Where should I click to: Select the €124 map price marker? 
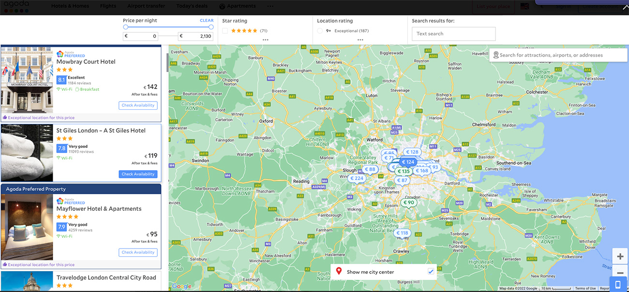[x=408, y=162]
